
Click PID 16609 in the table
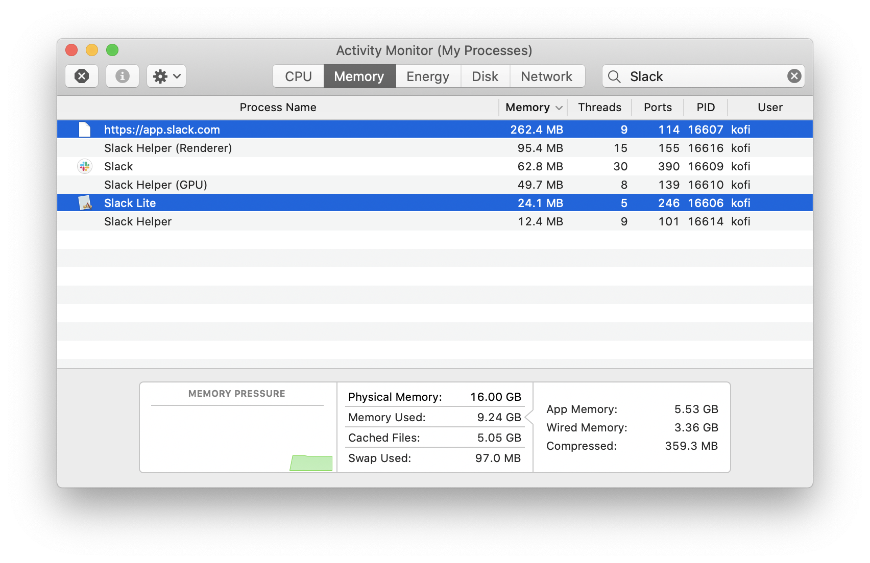tap(706, 166)
